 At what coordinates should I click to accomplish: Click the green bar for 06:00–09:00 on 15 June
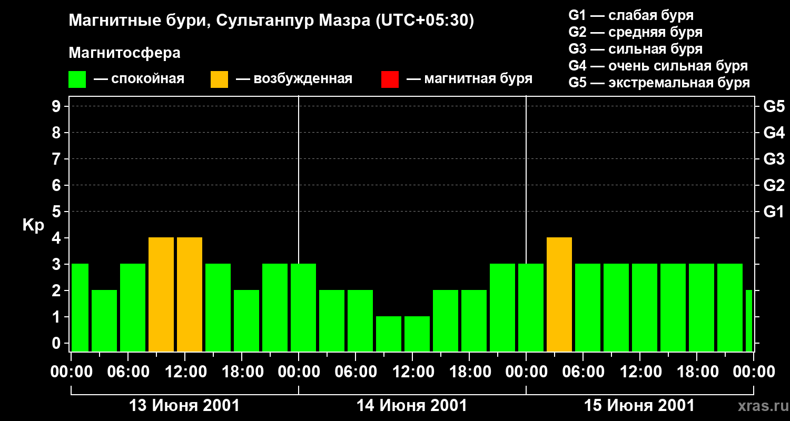coord(588,308)
